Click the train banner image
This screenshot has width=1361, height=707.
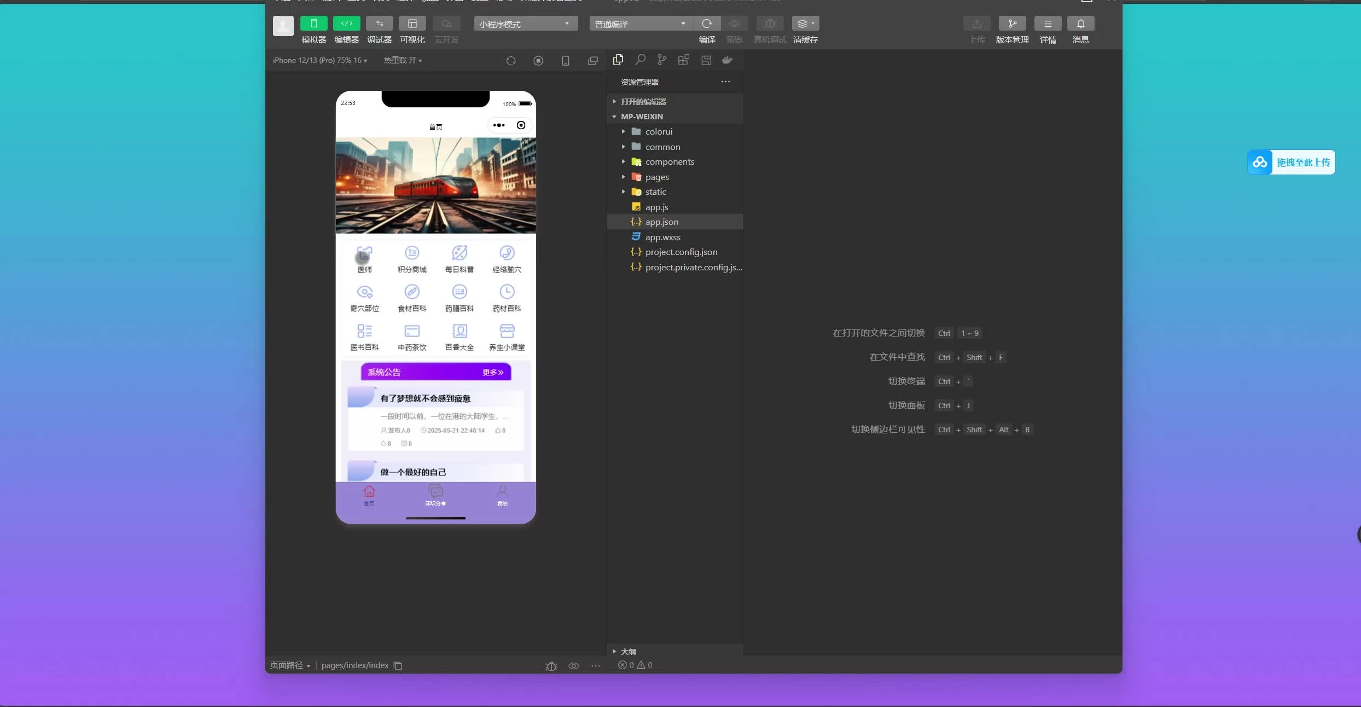[435, 185]
